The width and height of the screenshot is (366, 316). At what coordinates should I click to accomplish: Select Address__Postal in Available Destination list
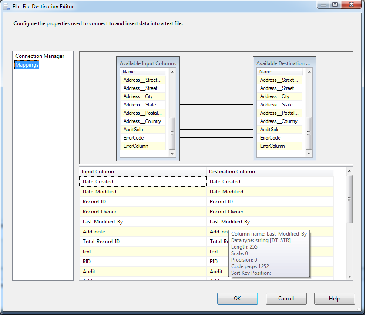coord(280,113)
